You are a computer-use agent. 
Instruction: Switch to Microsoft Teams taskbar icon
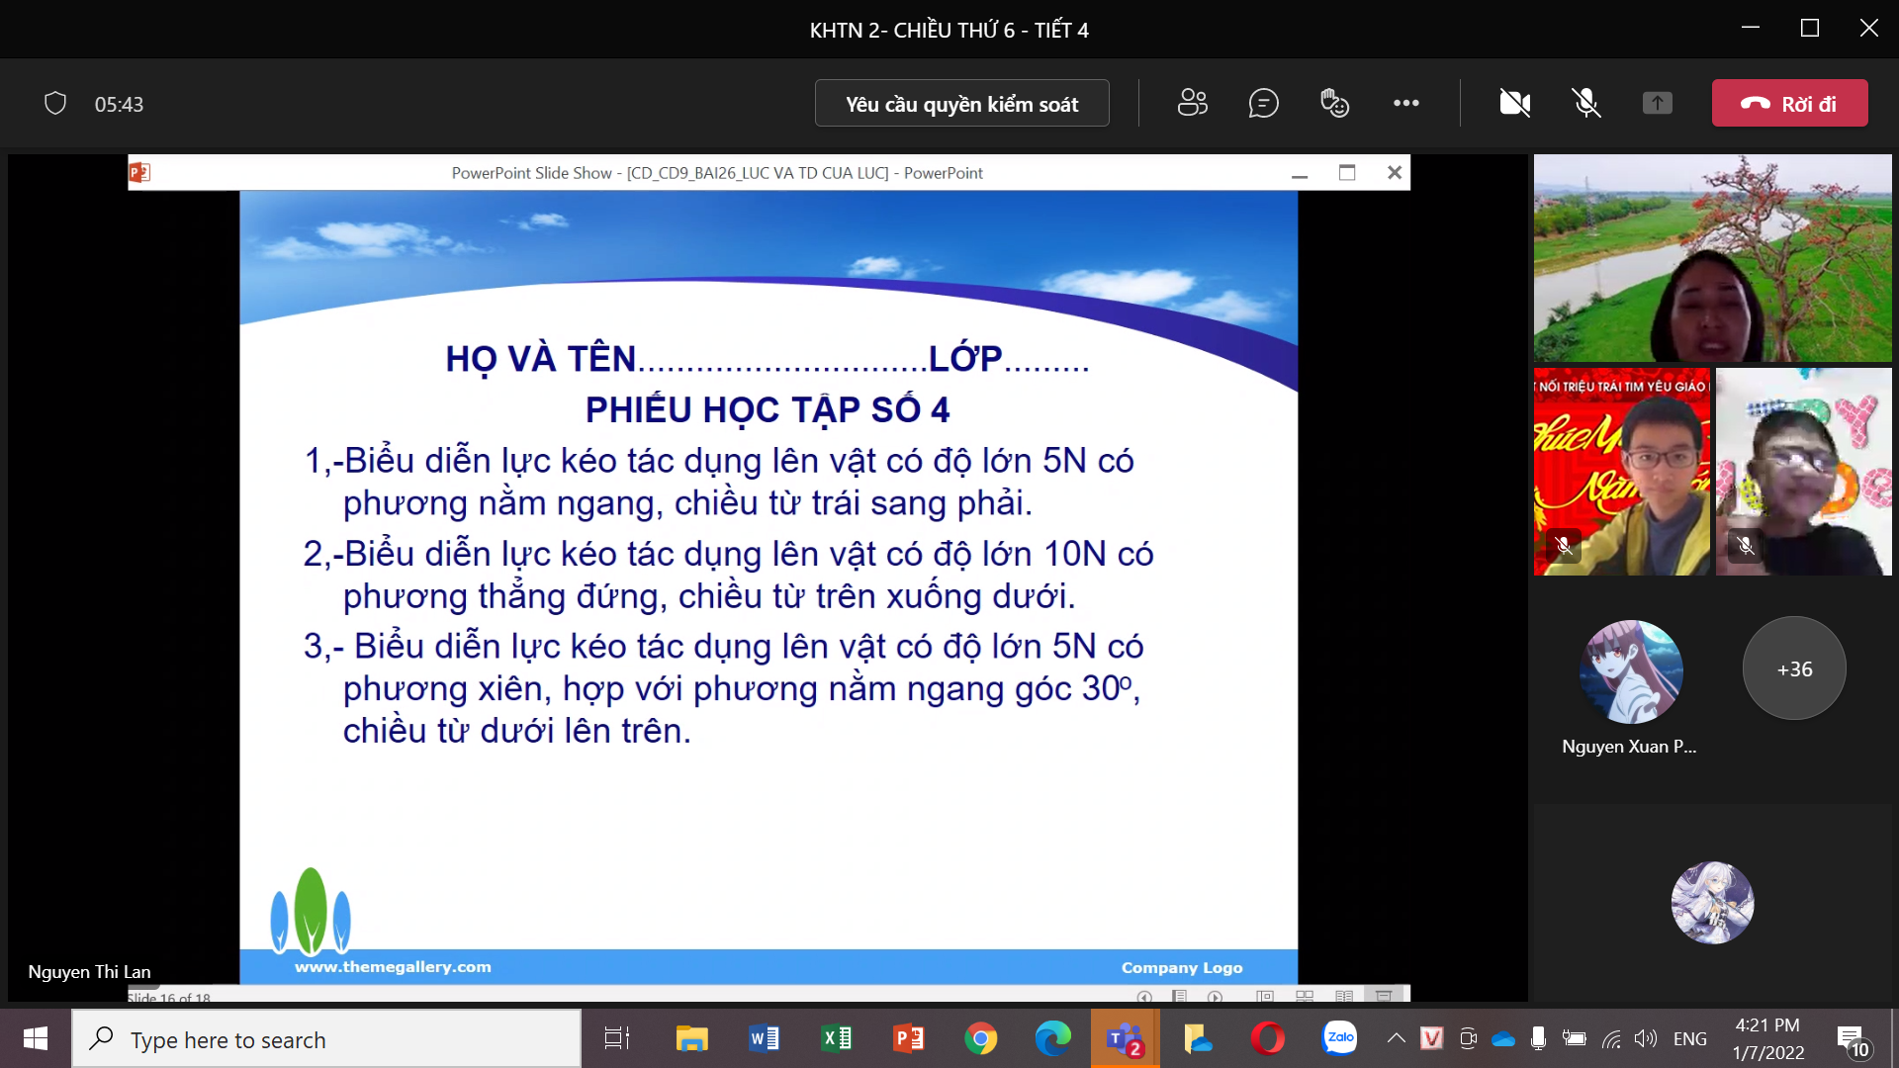pyautogui.click(x=1125, y=1038)
